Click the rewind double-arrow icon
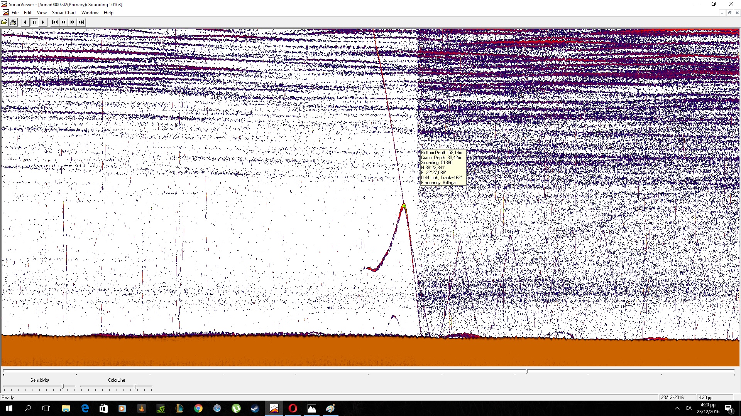 point(64,22)
